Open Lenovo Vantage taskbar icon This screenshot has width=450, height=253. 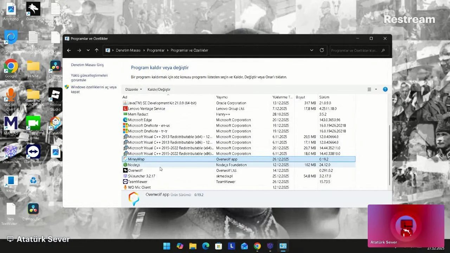tap(231, 246)
